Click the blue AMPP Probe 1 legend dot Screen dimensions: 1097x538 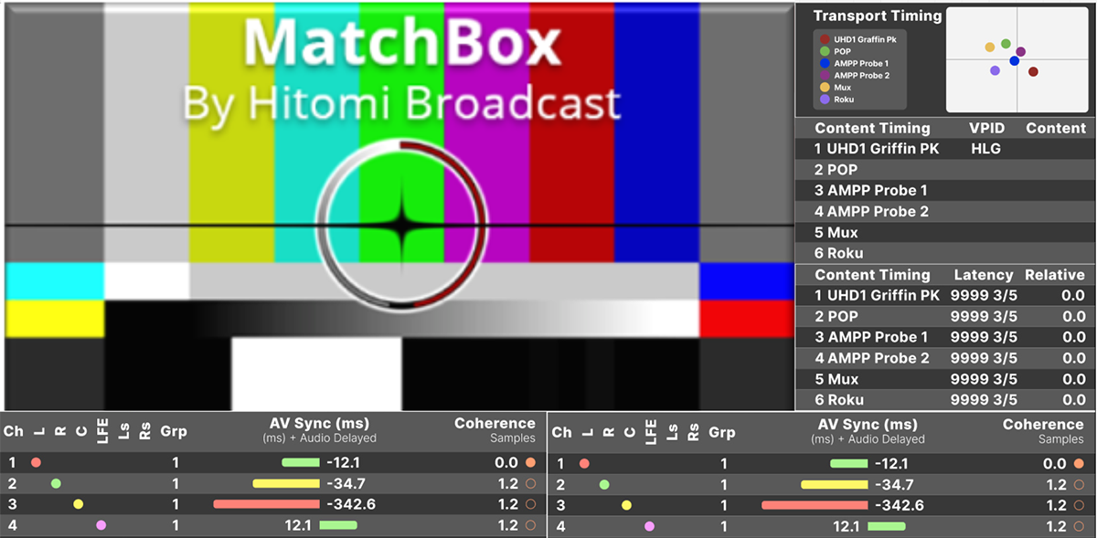[x=825, y=64]
